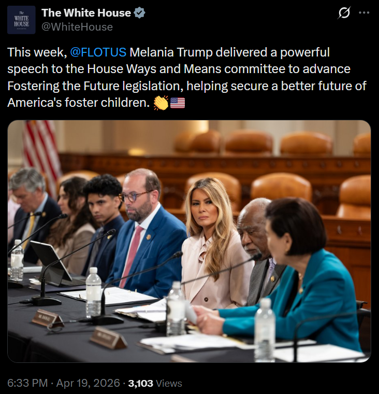The height and width of the screenshot is (394, 379).
Task: Click the woman in pink blazer in photo
Action: [x=213, y=241]
